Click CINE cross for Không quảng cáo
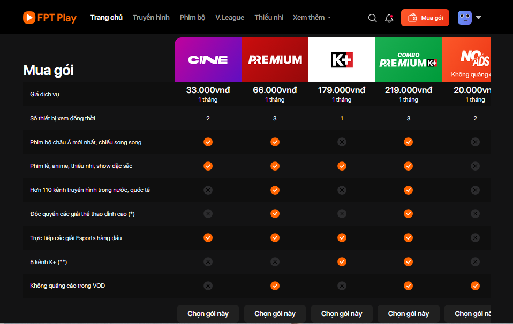The image size is (513, 324). click(208, 286)
